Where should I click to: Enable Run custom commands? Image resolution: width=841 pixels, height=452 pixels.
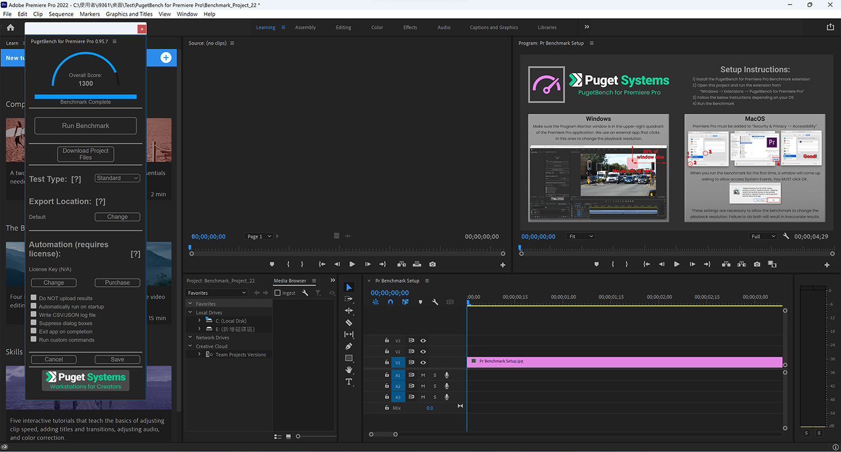[x=34, y=339]
